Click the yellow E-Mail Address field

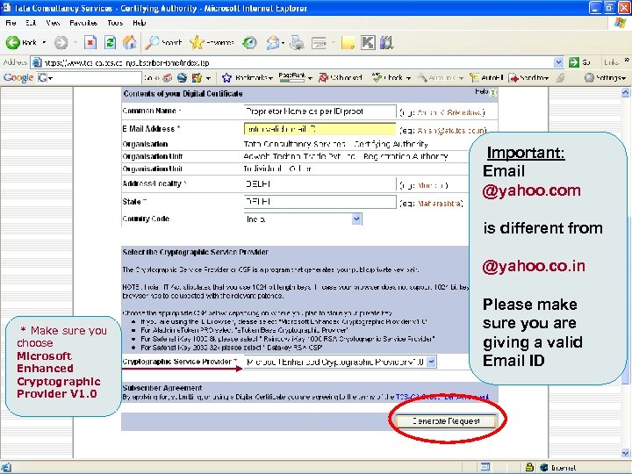(x=320, y=129)
